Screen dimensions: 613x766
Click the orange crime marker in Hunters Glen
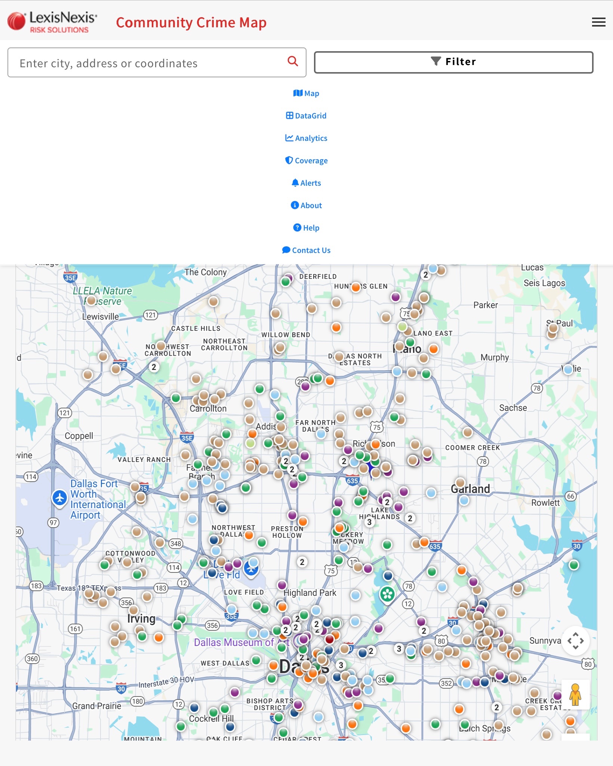(x=356, y=287)
